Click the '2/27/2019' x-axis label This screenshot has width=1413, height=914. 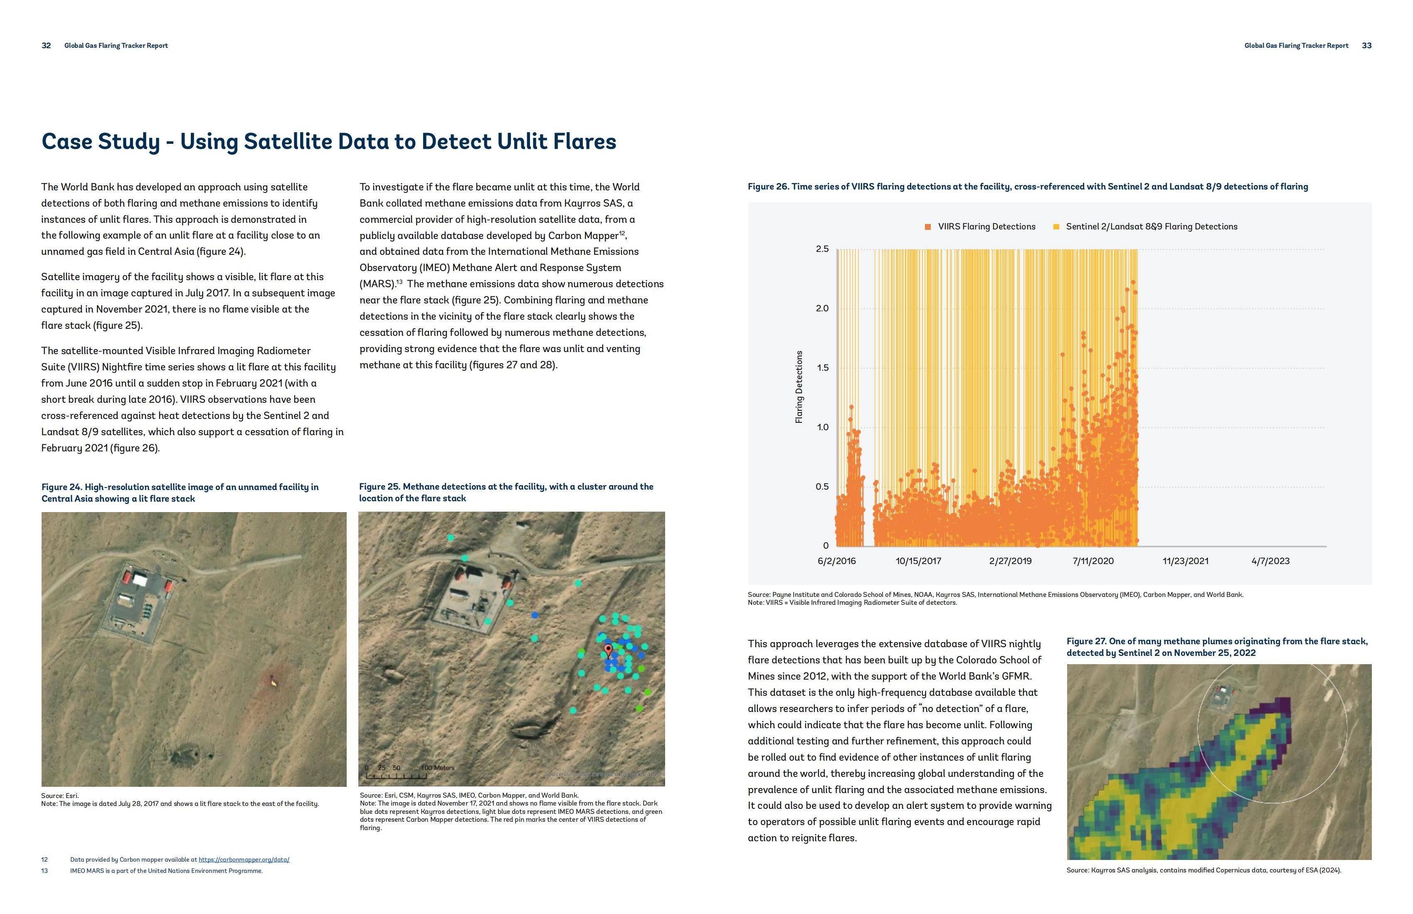coord(1010,561)
